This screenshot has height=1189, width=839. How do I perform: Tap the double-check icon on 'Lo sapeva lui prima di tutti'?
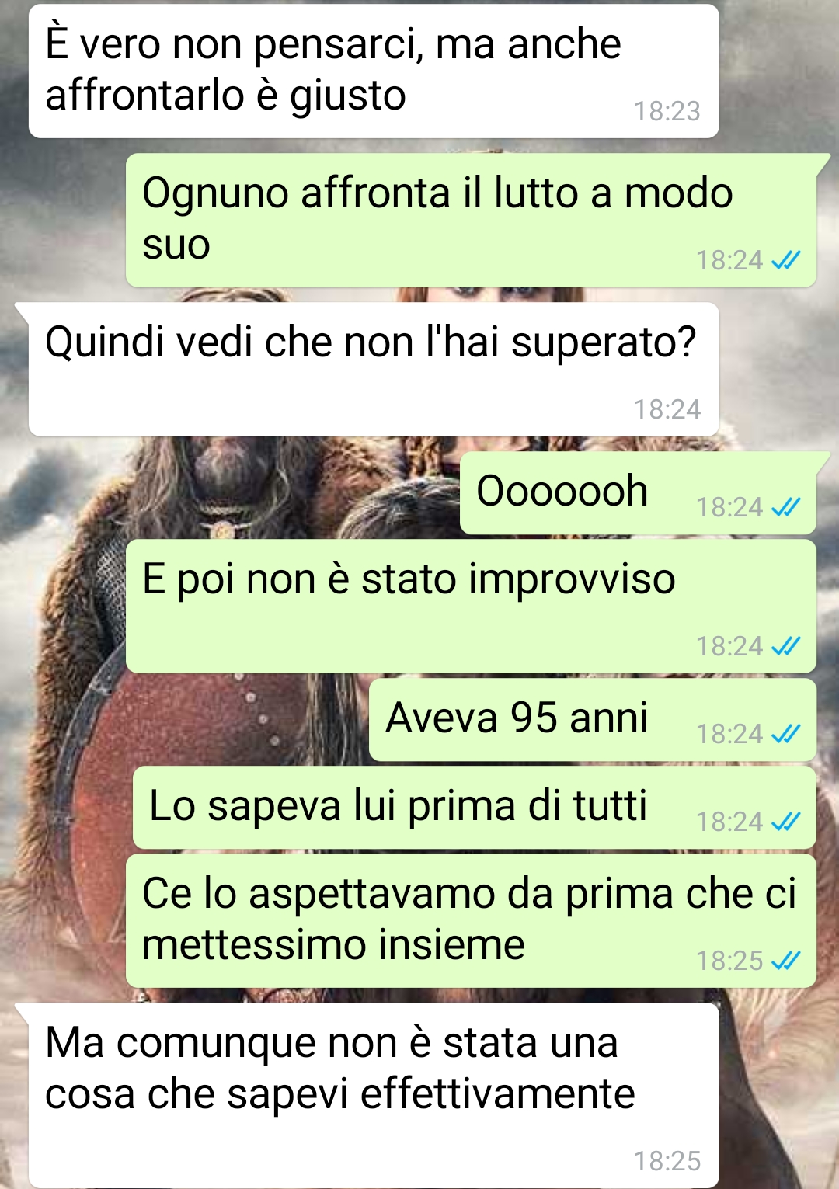786,822
